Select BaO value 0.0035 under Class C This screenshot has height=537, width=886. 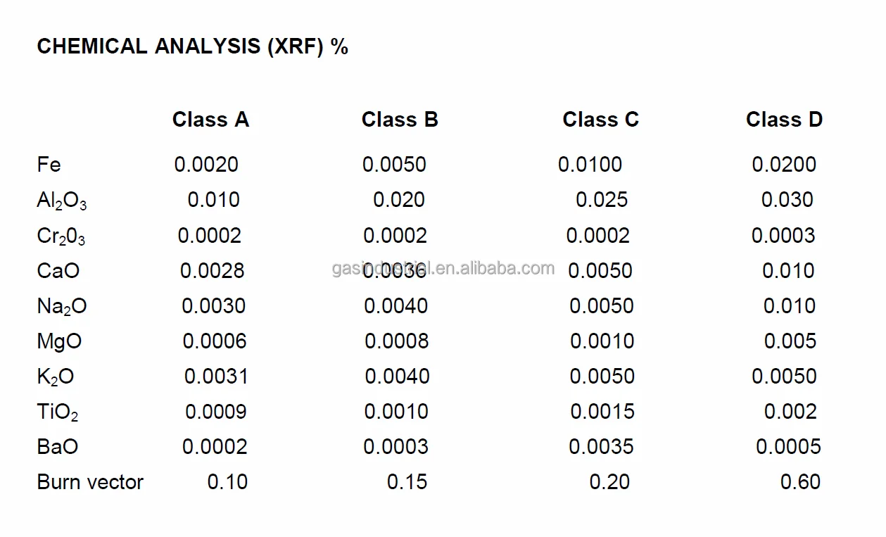pyautogui.click(x=601, y=447)
